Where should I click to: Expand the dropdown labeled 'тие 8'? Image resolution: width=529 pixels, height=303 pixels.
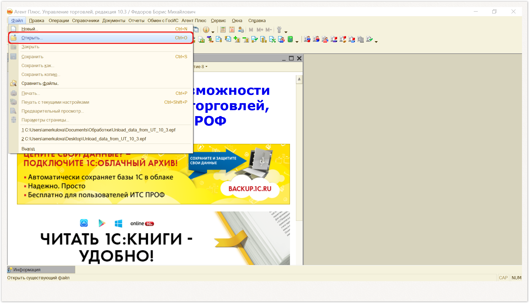point(200,67)
